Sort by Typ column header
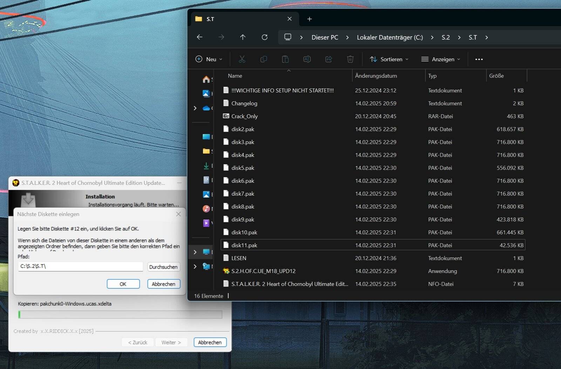 (x=432, y=76)
